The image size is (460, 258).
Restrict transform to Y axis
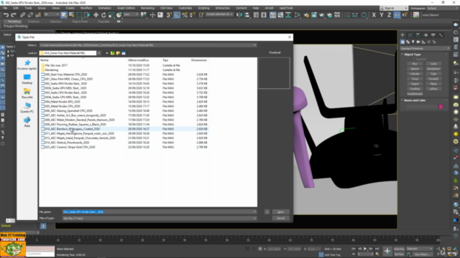[382, 15]
